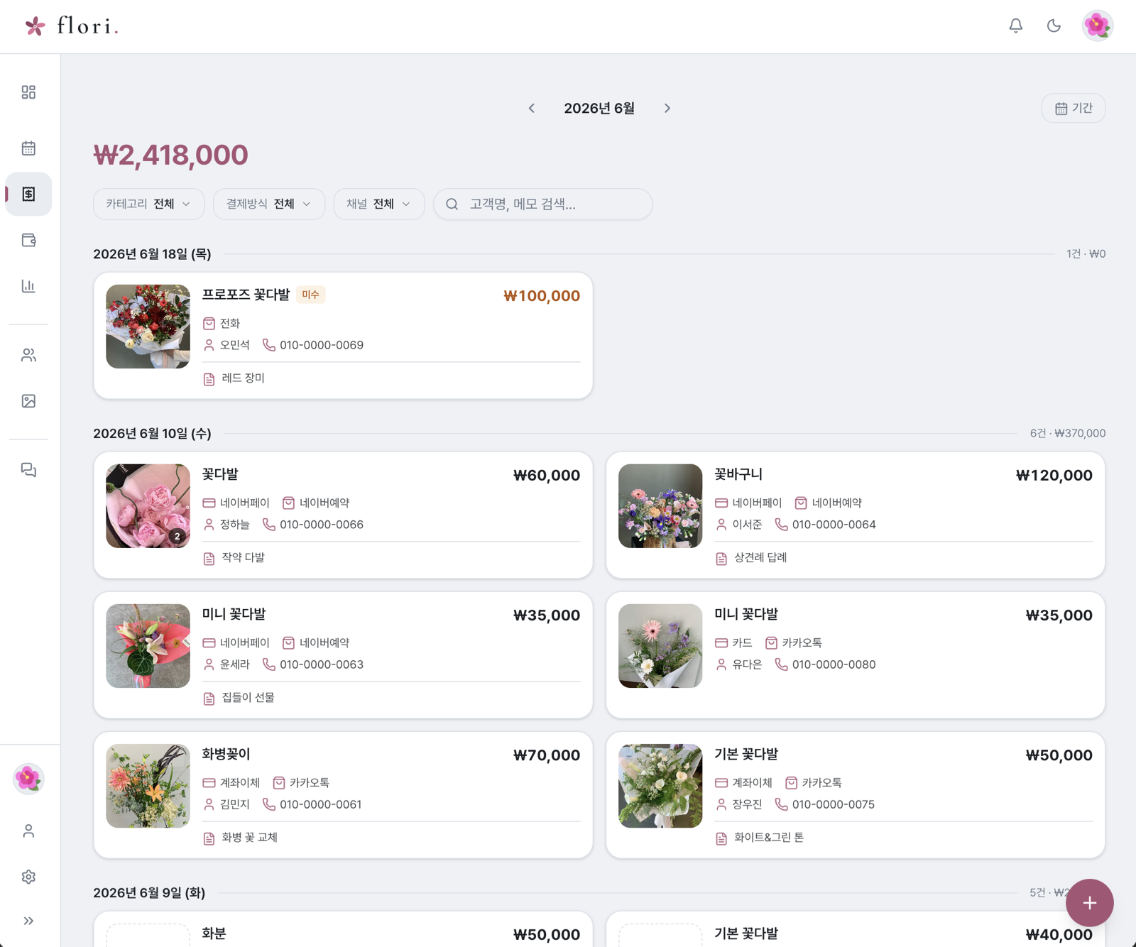The width and height of the screenshot is (1136, 947).
Task: Click the plus add-sale floating button
Action: tap(1090, 903)
